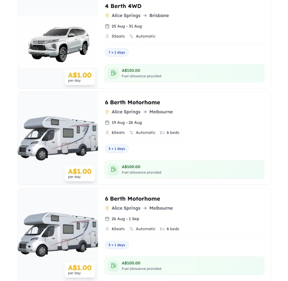Click the motorhome image for the 26 Aug listing
Viewport: 288px width, 281px height.
click(x=57, y=234)
